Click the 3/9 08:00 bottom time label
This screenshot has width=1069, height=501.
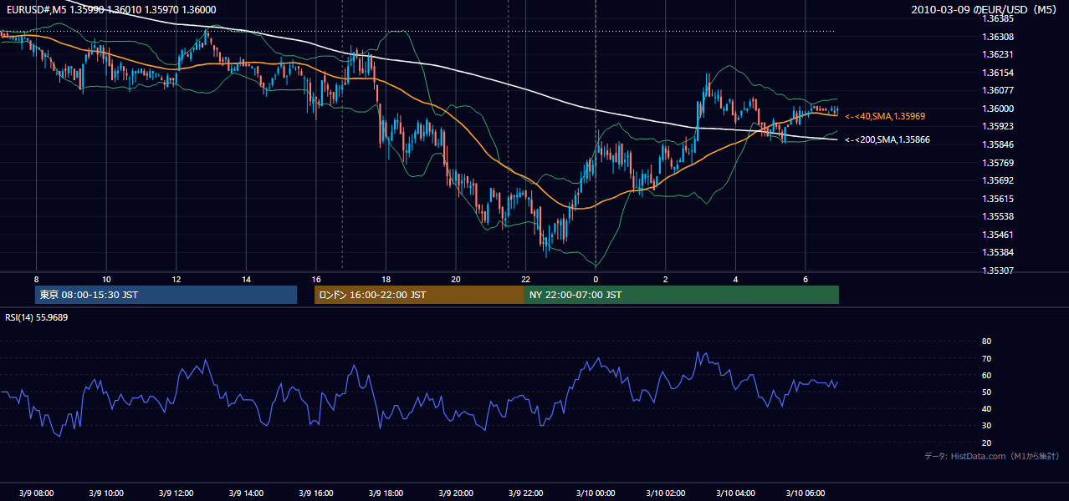coord(36,493)
